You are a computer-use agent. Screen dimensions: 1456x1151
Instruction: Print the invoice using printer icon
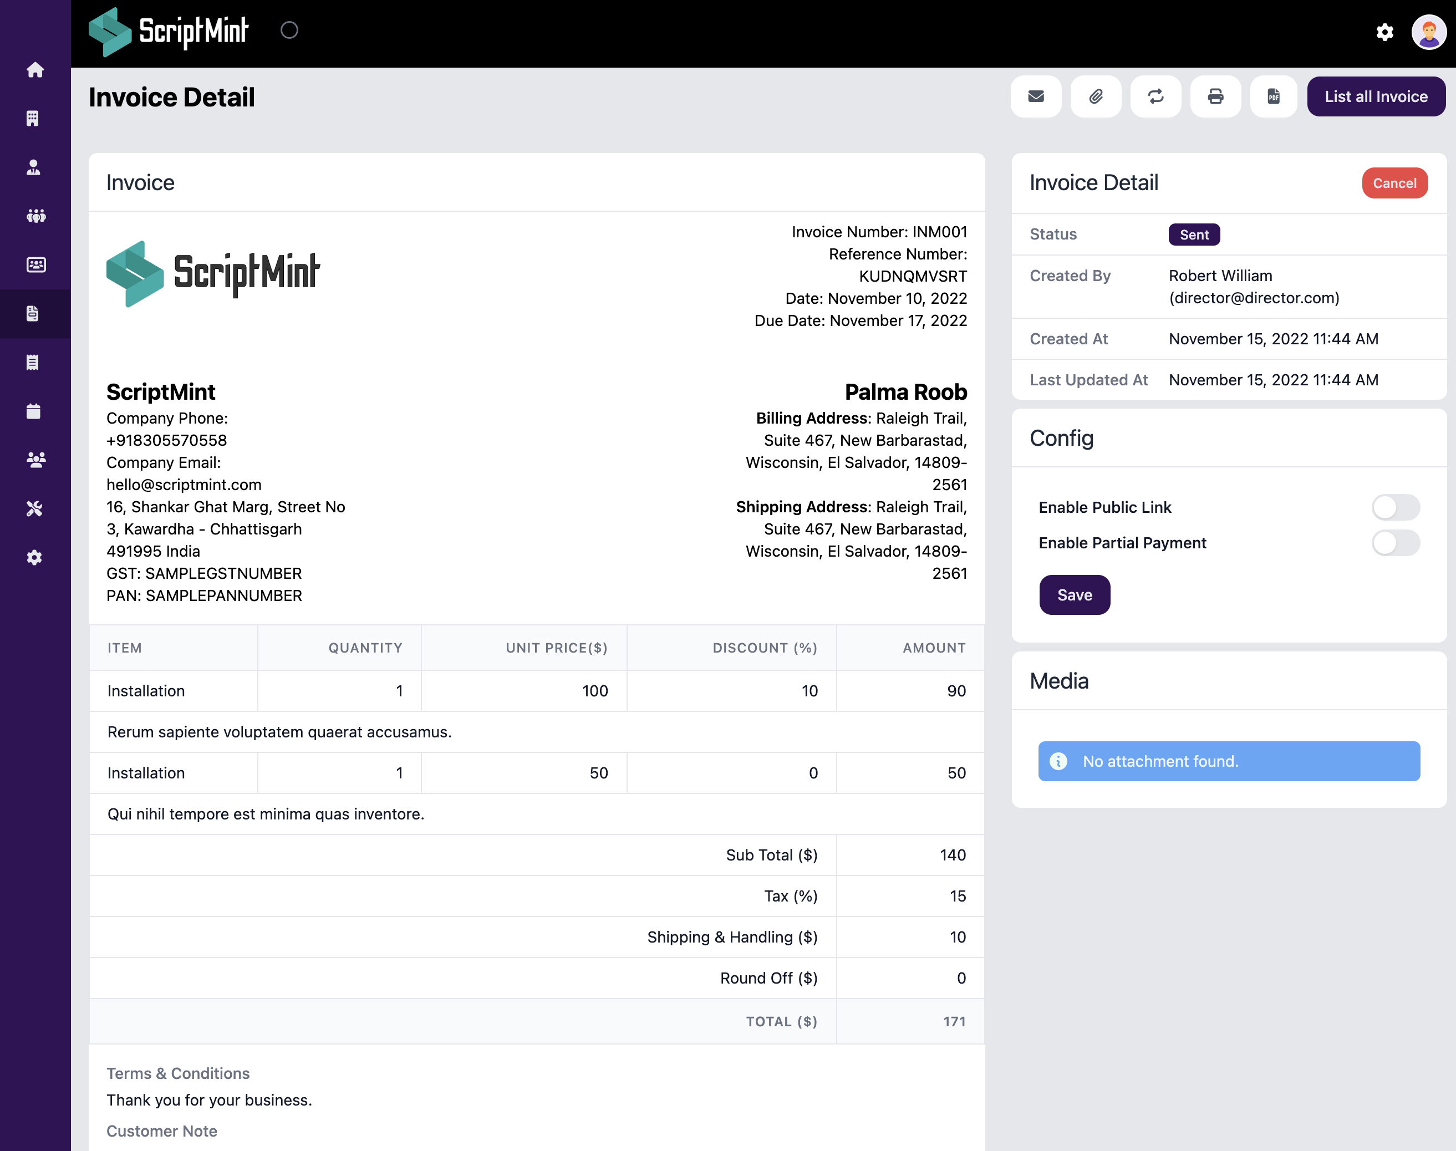1215,96
